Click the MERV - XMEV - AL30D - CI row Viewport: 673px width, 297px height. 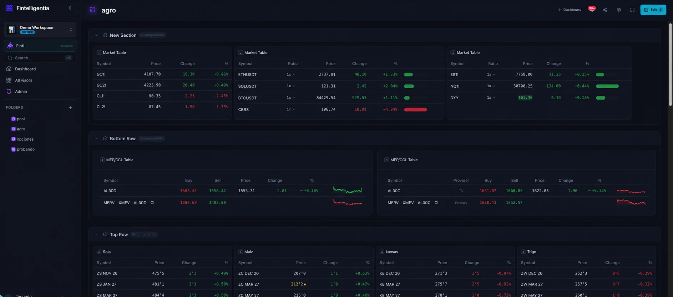233,203
